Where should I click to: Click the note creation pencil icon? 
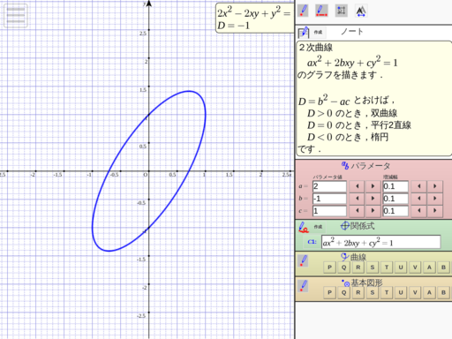pyautogui.click(x=304, y=33)
